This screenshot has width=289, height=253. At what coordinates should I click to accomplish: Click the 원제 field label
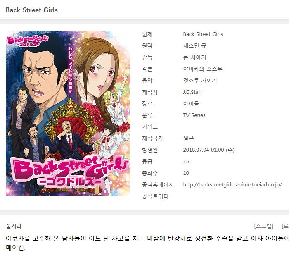tap(147, 34)
